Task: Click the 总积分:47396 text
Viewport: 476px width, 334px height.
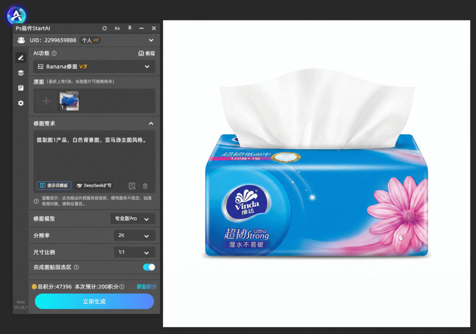Action: tap(55, 287)
